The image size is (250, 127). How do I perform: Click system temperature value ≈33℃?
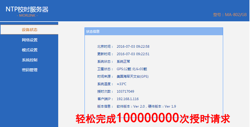[121, 84]
